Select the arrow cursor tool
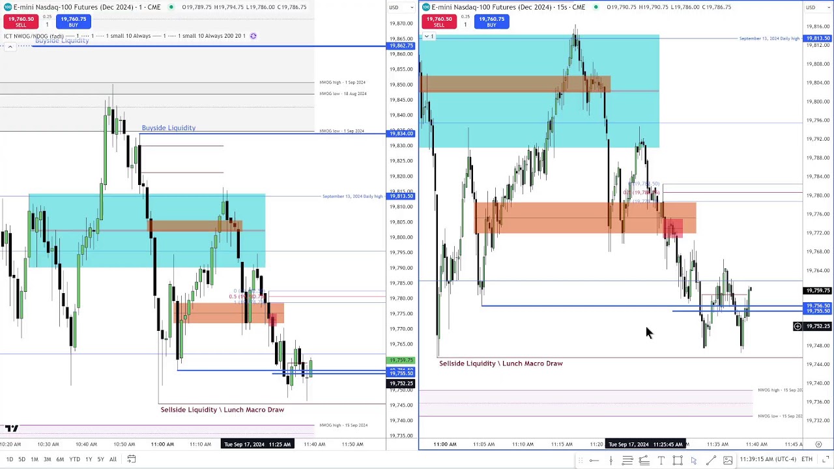Screen dimensions: 834x469 (x=694, y=461)
